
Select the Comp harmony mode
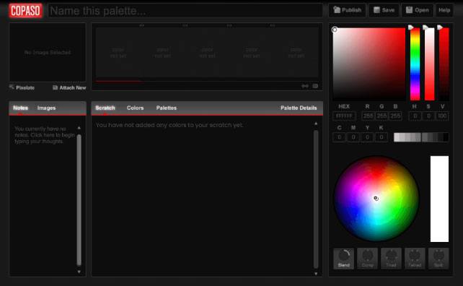click(367, 259)
